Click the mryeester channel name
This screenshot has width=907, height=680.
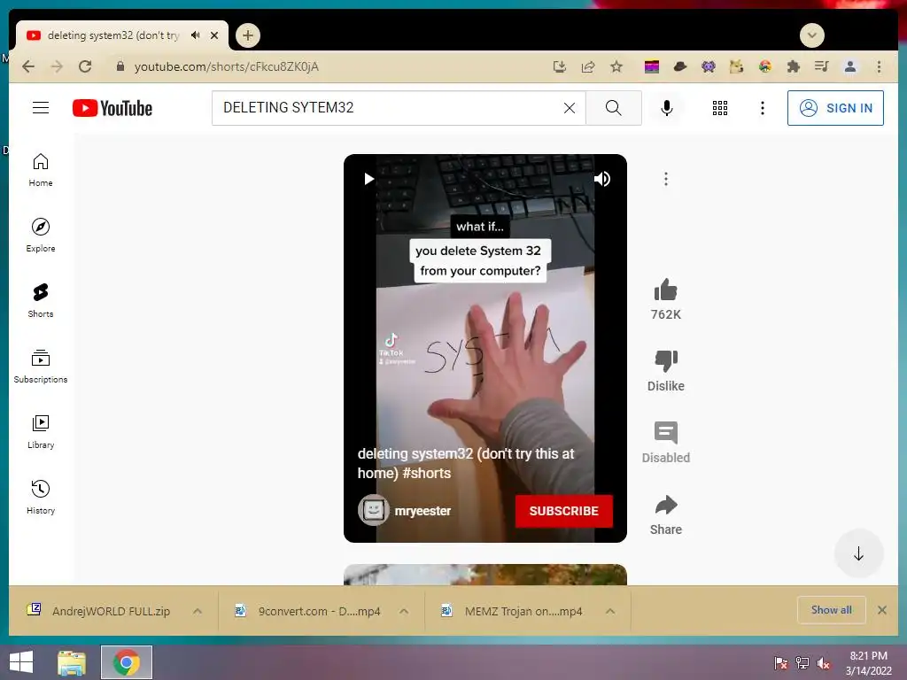422,511
